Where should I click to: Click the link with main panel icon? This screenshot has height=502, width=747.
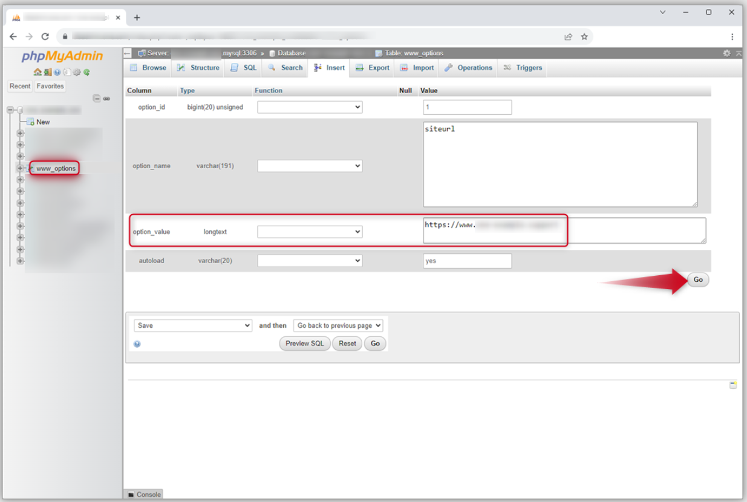(x=106, y=98)
